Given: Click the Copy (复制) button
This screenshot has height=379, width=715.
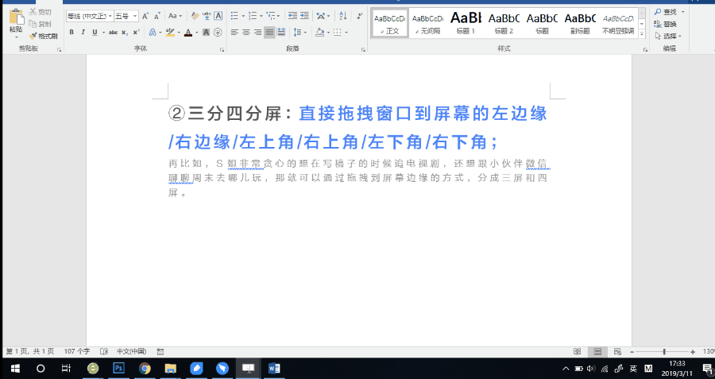Looking at the screenshot, I should [x=41, y=24].
